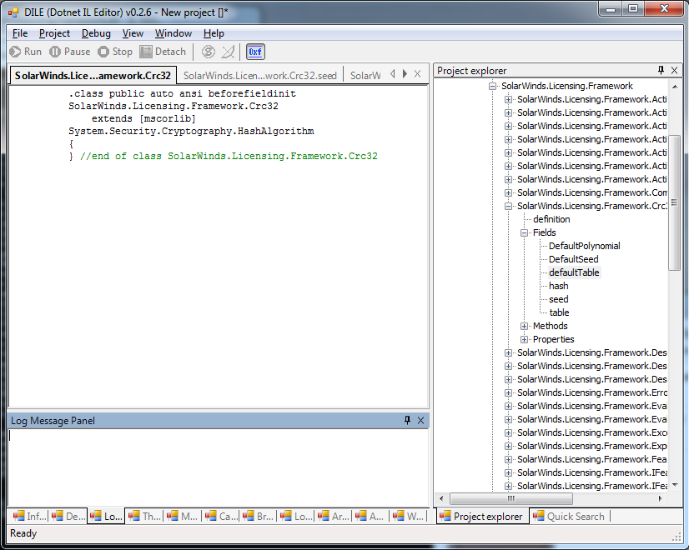Open the Debug menu
The height and width of the screenshot is (550, 689).
point(96,33)
